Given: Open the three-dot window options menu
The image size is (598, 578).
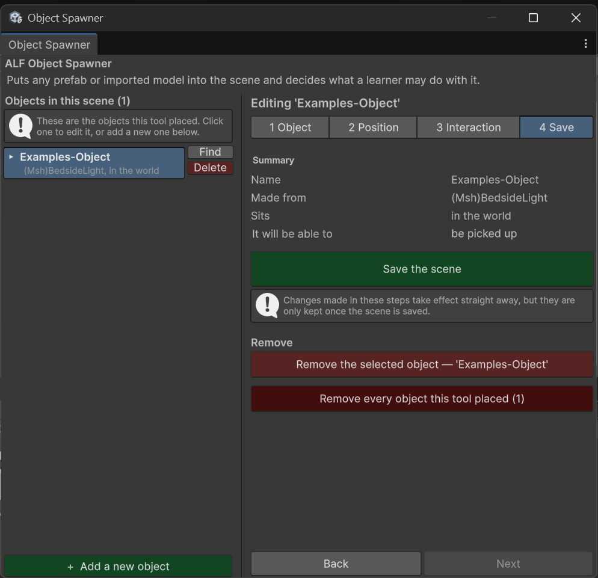Looking at the screenshot, I should pos(585,44).
